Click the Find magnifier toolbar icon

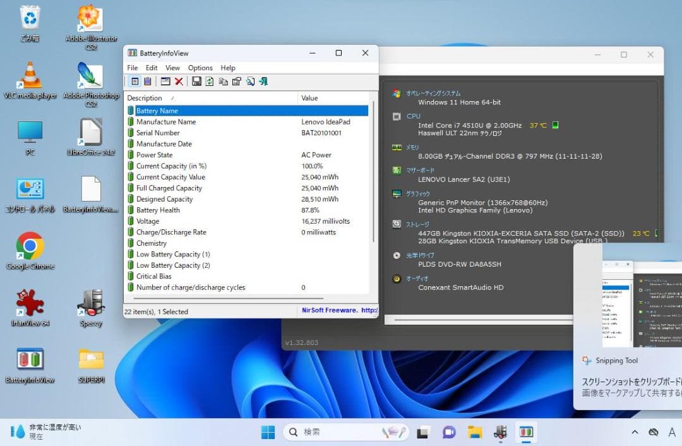pyautogui.click(x=250, y=81)
